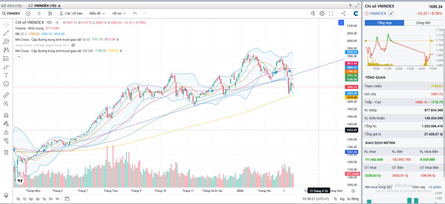Toggle the percent scale button
Image resolution: width=445 pixels, height=204 pixels.
pos(335,199)
